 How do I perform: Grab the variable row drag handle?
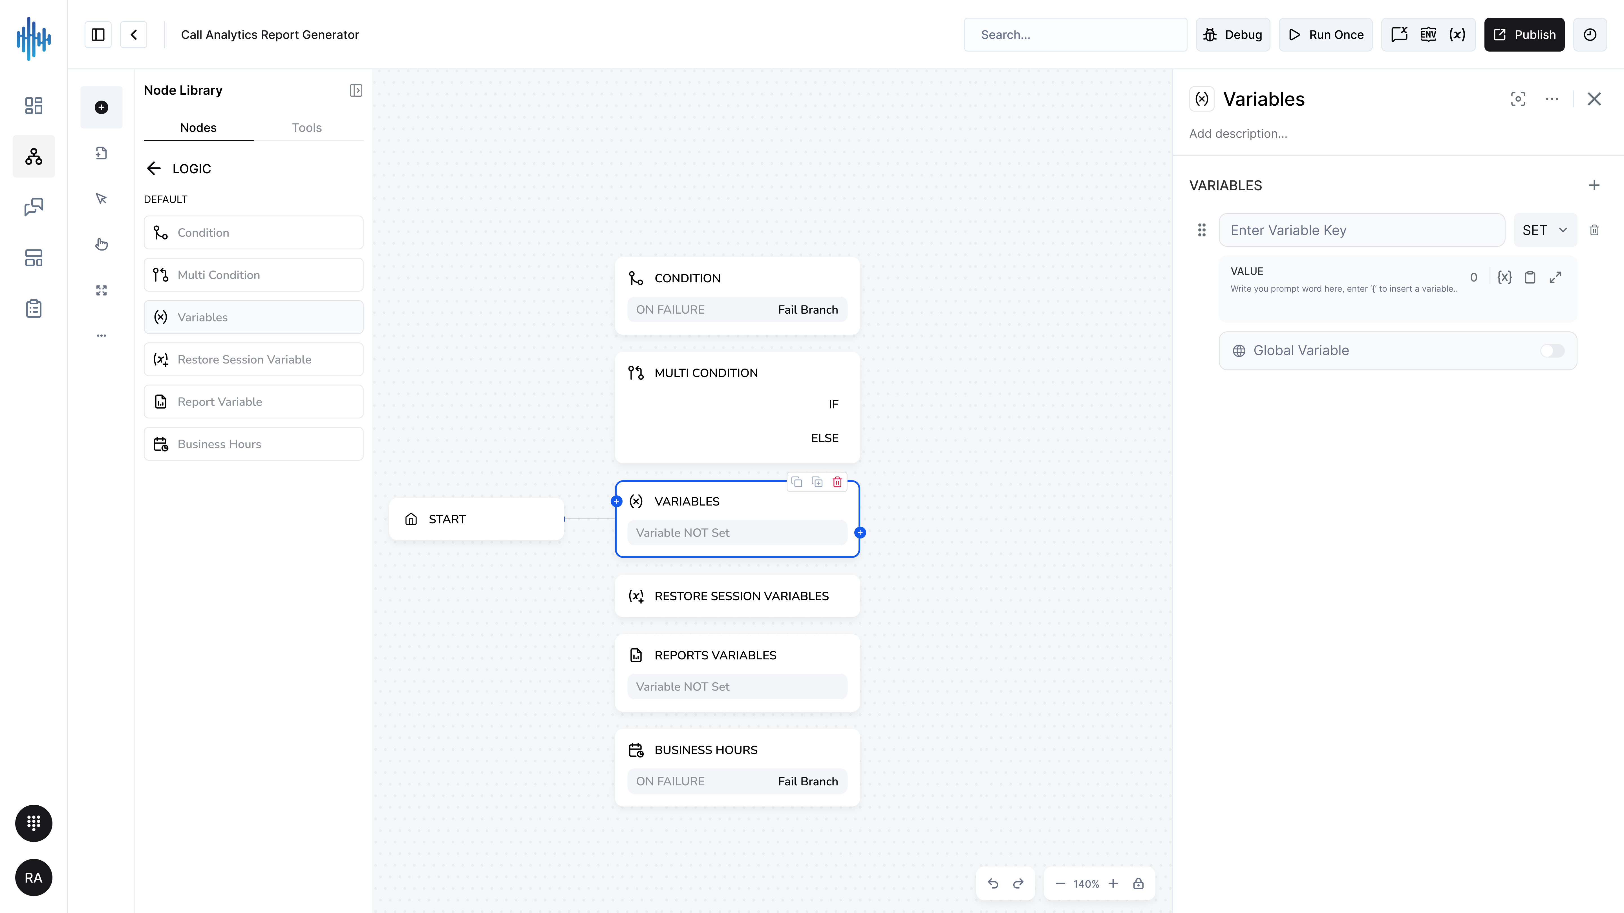pyautogui.click(x=1202, y=230)
